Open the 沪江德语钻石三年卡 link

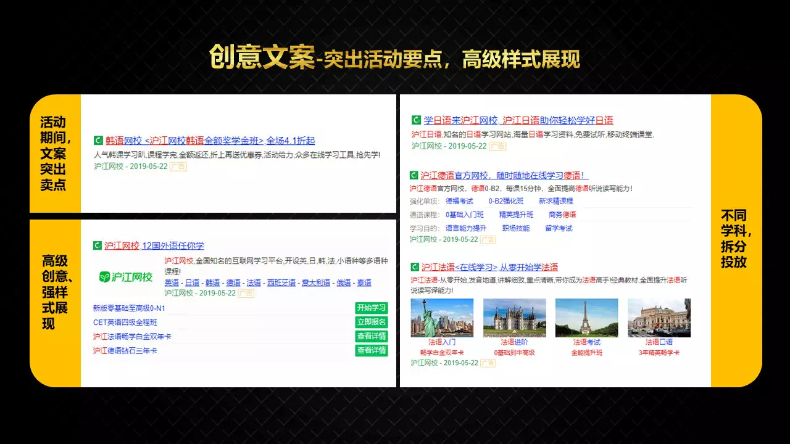pyautogui.click(x=125, y=350)
